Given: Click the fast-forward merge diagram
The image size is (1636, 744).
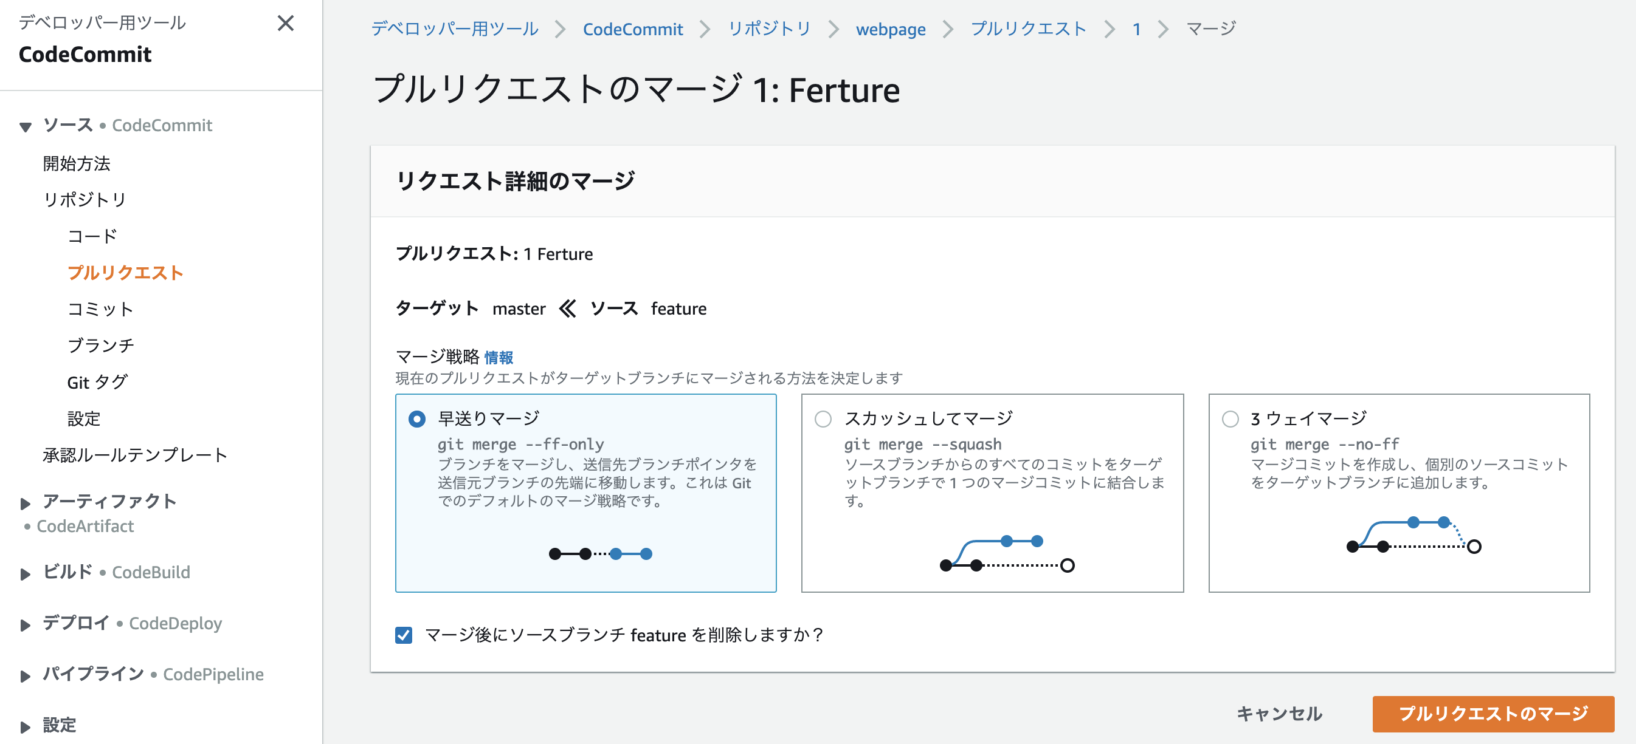Looking at the screenshot, I should (600, 554).
